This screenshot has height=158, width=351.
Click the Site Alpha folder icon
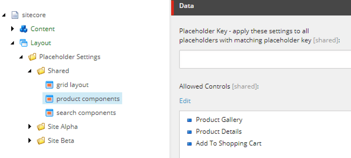click(x=41, y=127)
